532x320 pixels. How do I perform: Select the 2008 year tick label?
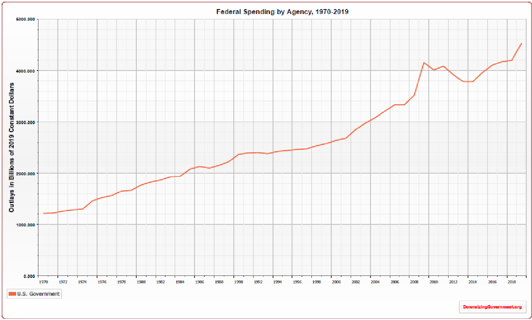[x=414, y=282]
